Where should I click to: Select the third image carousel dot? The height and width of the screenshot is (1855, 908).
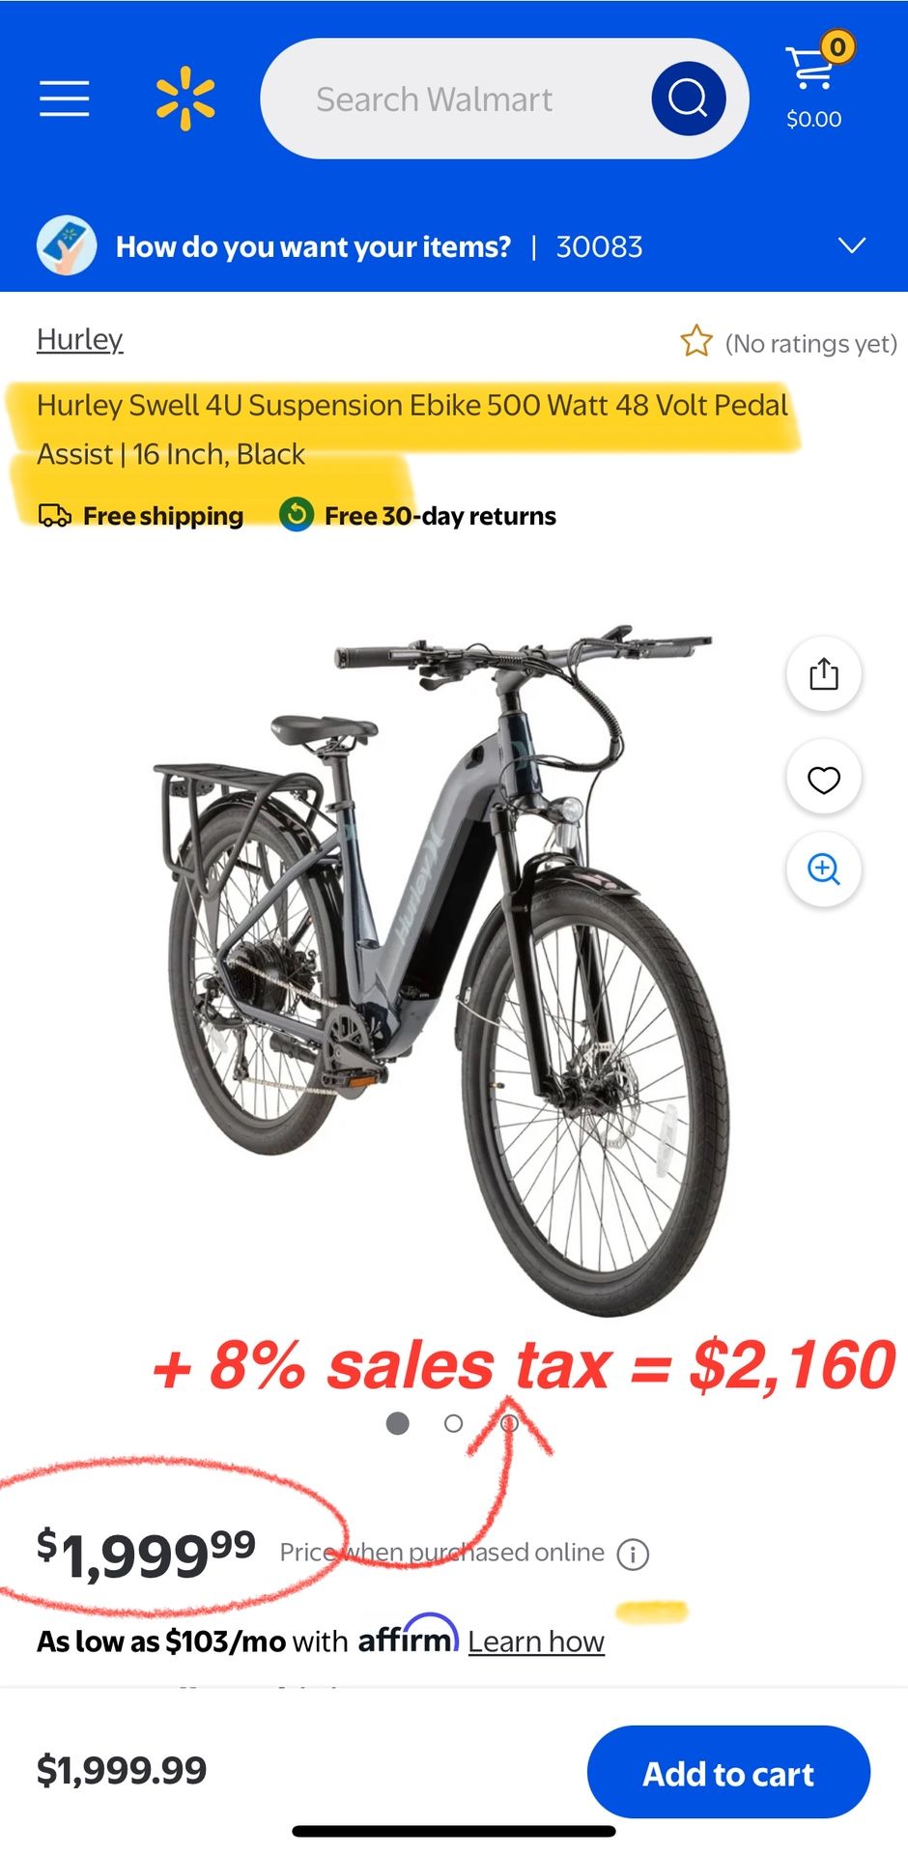click(509, 1423)
